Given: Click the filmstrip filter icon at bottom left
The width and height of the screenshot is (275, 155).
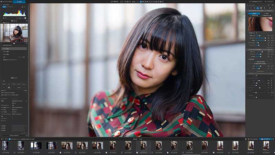Looking at the screenshot, I should coord(6,139).
